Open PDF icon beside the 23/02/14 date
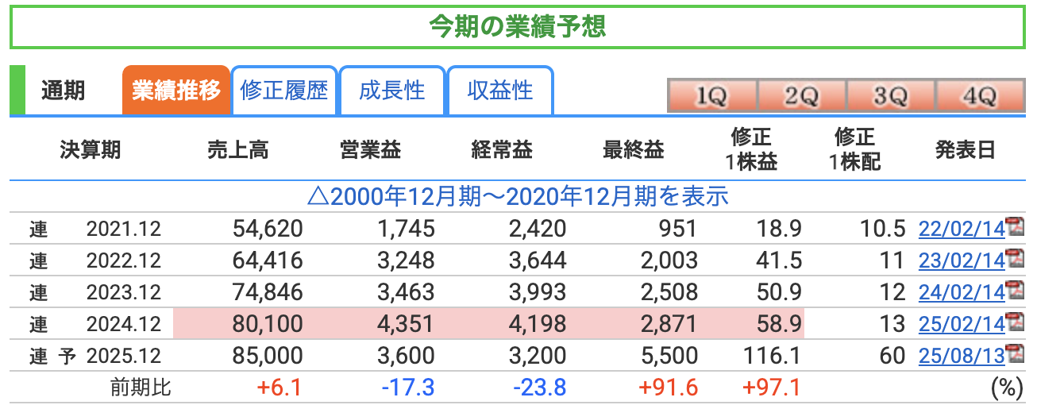The width and height of the screenshot is (1037, 405). point(1014,259)
